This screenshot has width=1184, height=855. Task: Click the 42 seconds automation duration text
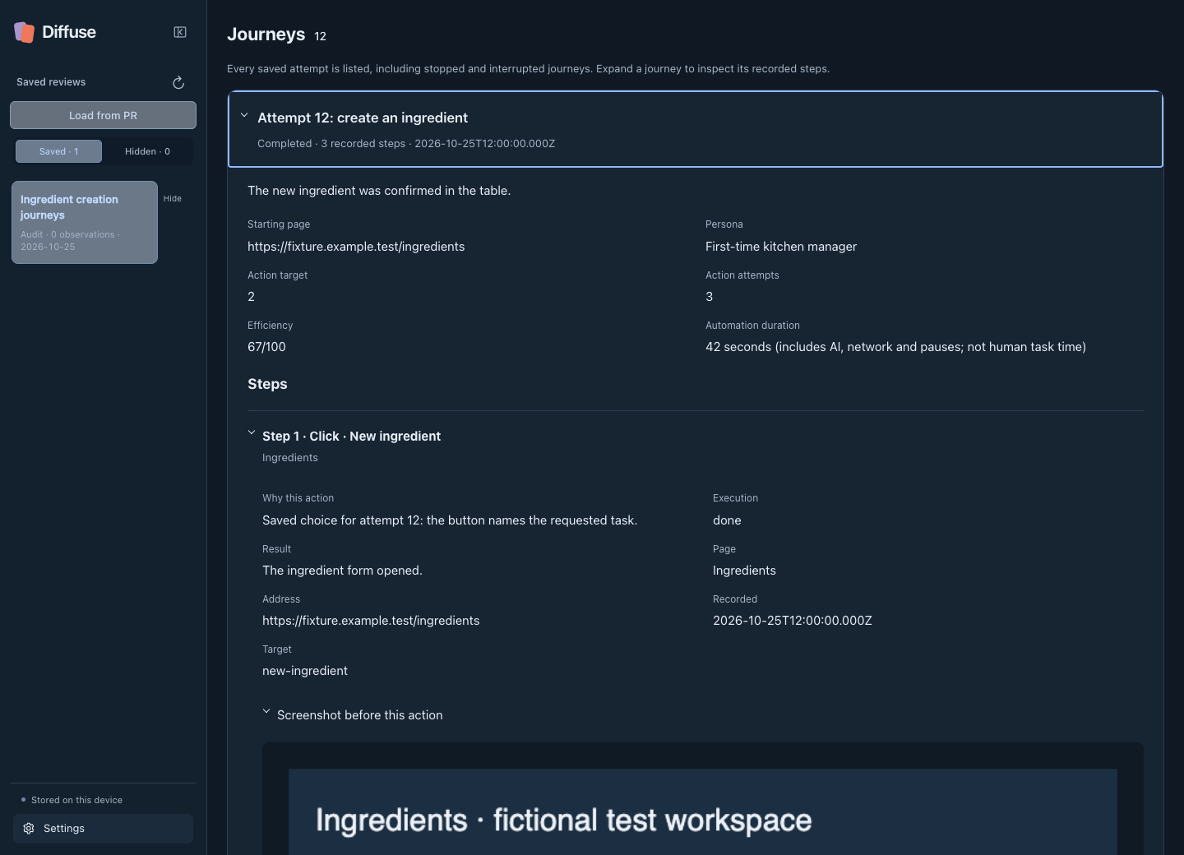pyautogui.click(x=895, y=347)
